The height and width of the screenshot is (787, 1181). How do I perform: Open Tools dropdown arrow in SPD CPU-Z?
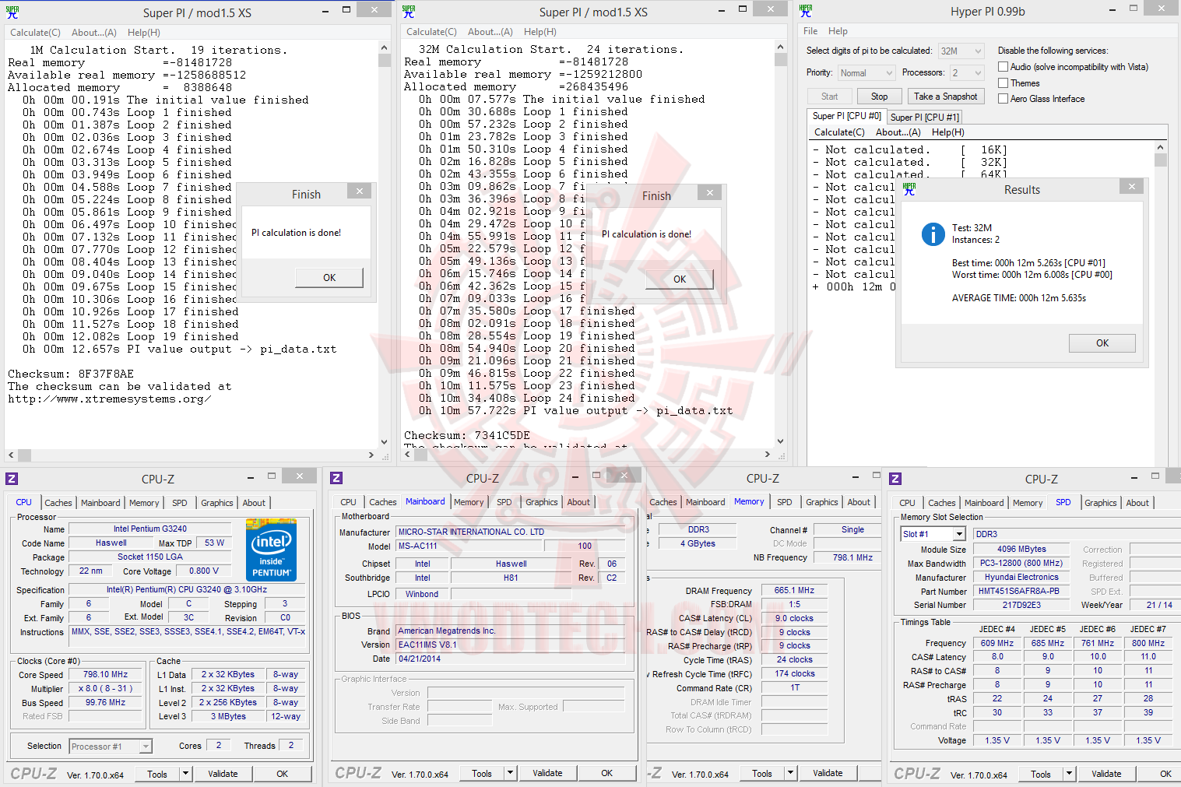click(x=1069, y=774)
